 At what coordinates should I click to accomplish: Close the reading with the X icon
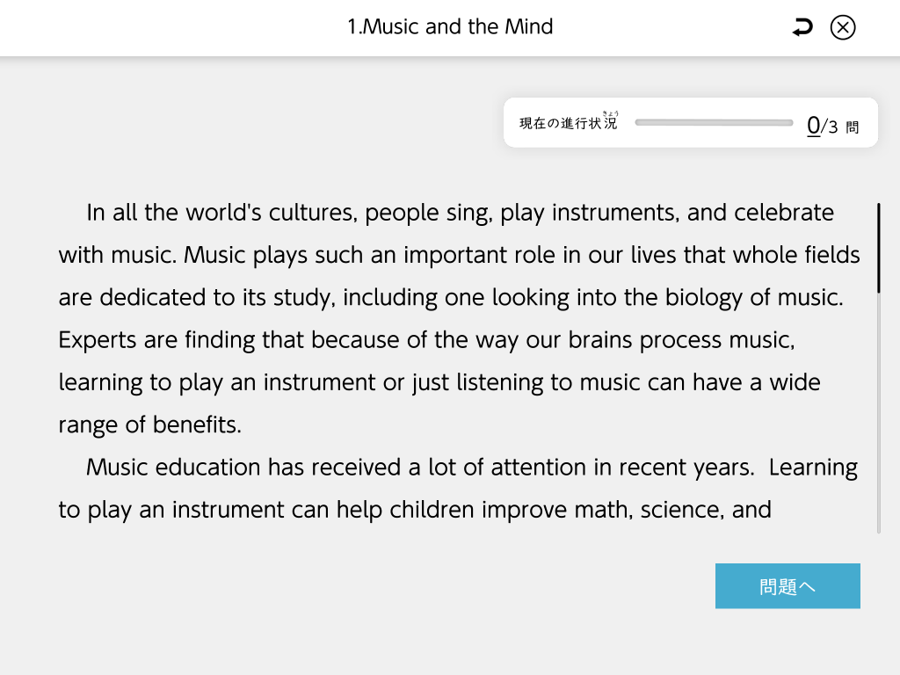coord(842,28)
